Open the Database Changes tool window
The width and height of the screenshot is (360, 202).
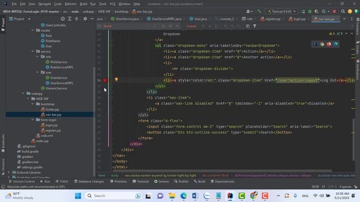[89, 181]
